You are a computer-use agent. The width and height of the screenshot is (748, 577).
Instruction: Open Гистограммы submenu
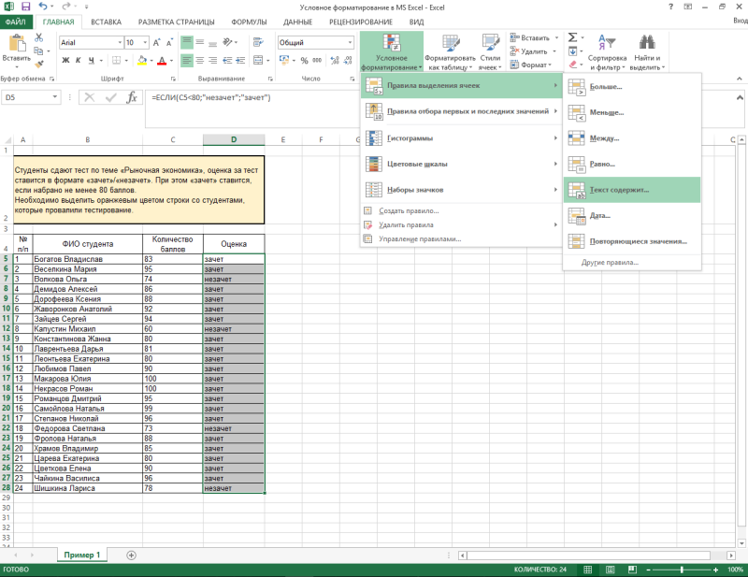tap(461, 138)
